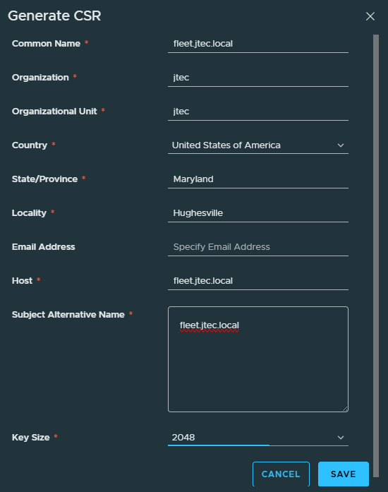The width and height of the screenshot is (388, 492).
Task: Click the Subject Alternative Name label
Action: click(x=68, y=315)
